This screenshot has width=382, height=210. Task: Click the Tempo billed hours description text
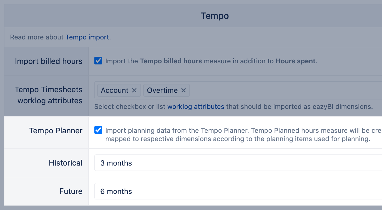(x=211, y=61)
